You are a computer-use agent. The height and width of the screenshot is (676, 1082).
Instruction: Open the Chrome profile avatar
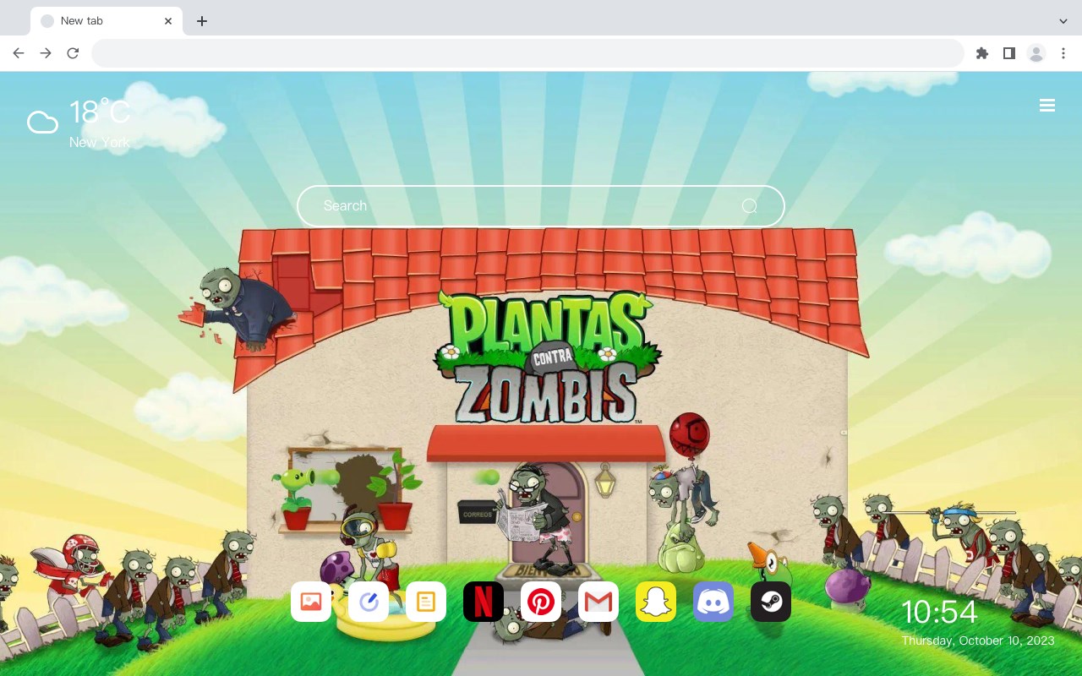pyautogui.click(x=1036, y=53)
